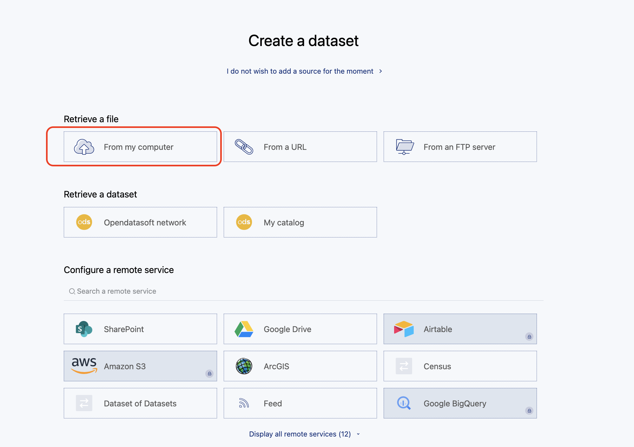Click the lock badge on Amazon S3
Viewport: 634px width, 447px height.
209,374
